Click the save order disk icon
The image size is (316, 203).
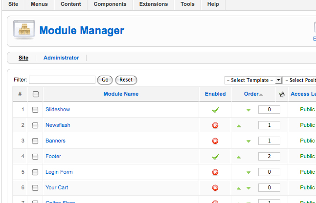click(x=282, y=94)
